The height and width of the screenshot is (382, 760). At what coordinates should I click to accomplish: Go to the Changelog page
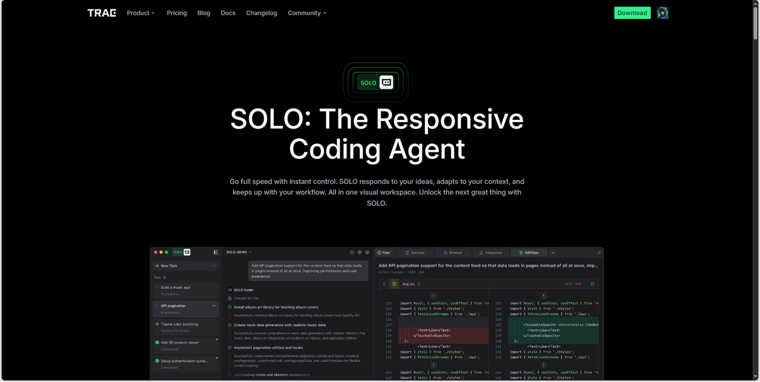(x=261, y=13)
